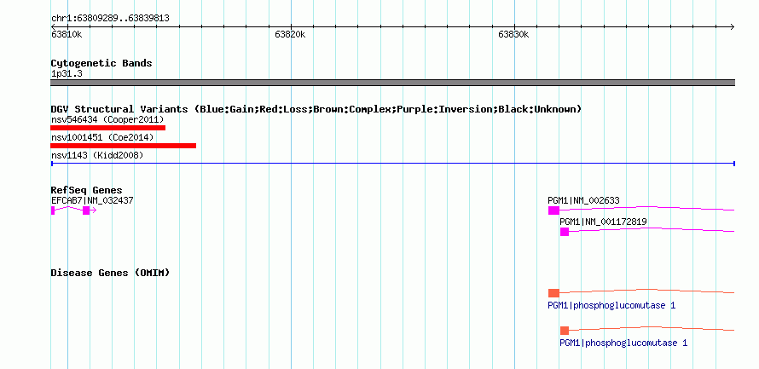Click the chr1:63809289..63839813 coordinate text
Screen dimensions: 759x369
(110, 19)
